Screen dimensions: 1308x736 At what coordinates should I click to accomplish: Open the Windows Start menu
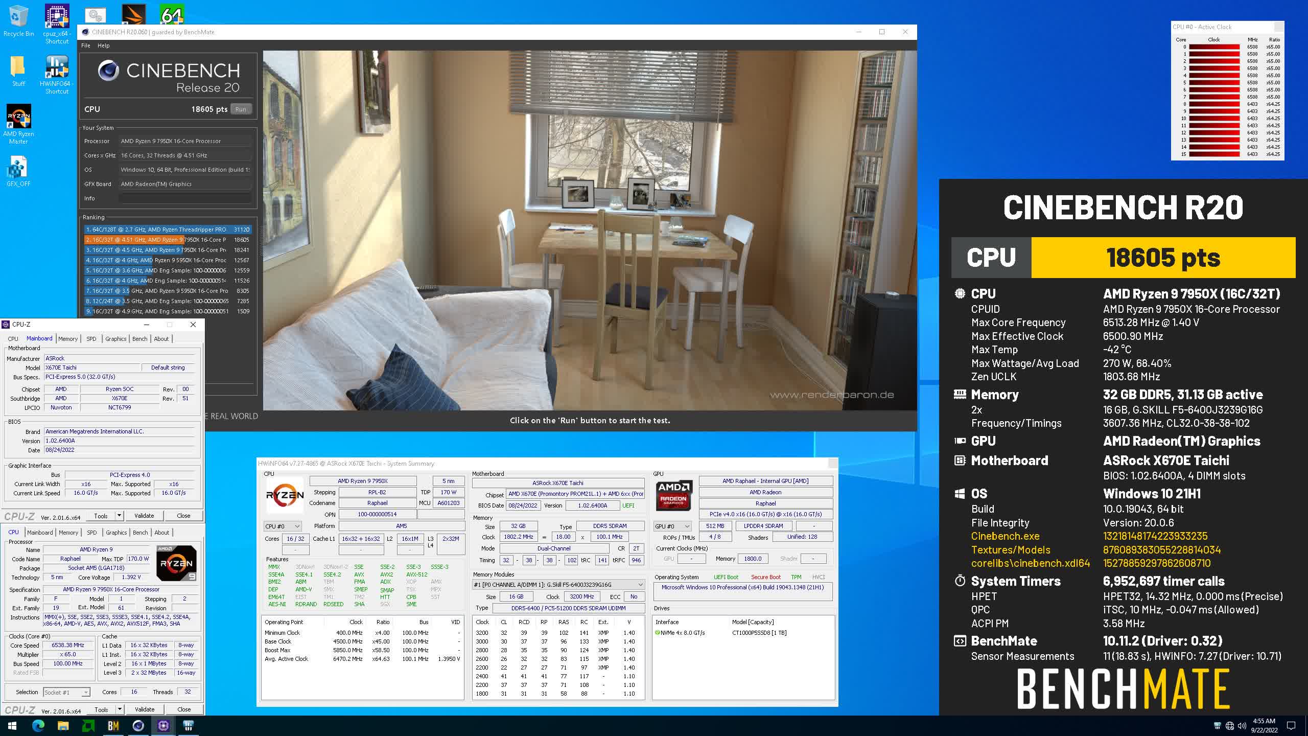click(x=12, y=725)
